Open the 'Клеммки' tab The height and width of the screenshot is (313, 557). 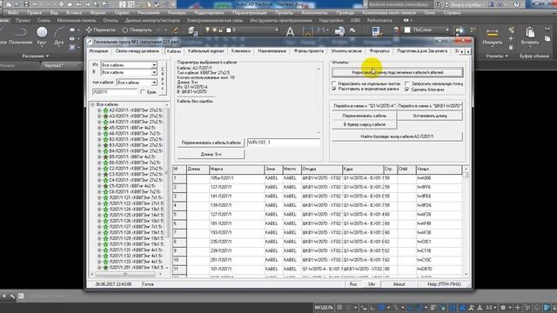tap(240, 51)
